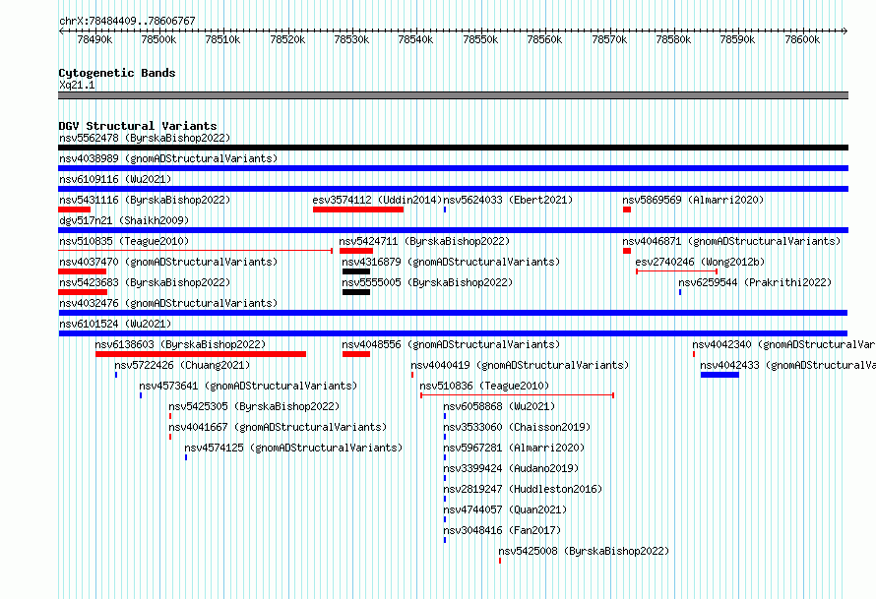Click the red nsv5423683 variant bar
Viewport: 876px width, 599px height.
(x=82, y=292)
